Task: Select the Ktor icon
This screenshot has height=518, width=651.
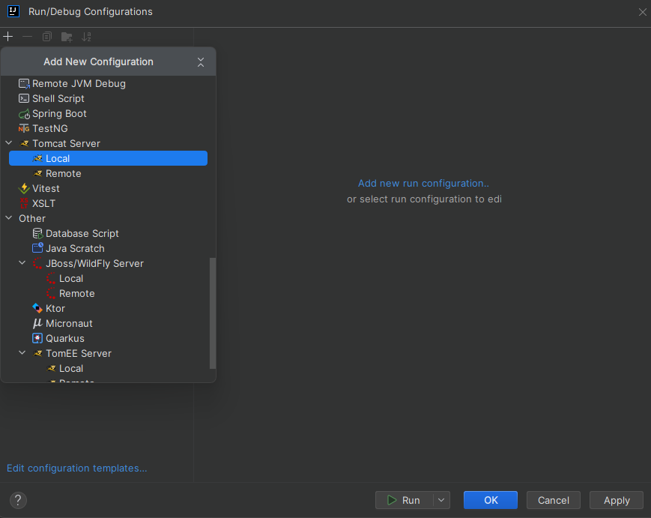Action: [x=37, y=308]
